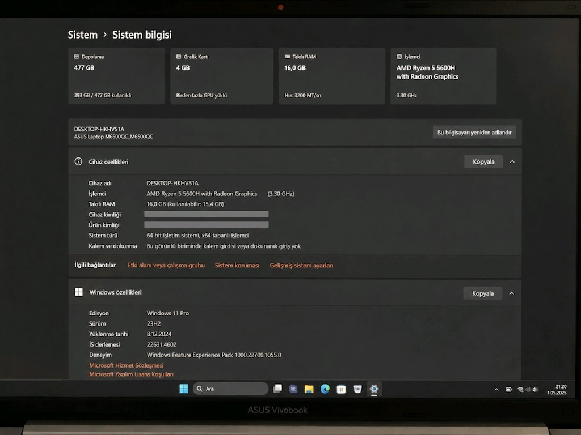Select Birden fazla GPU yüklü text

pos(201,95)
